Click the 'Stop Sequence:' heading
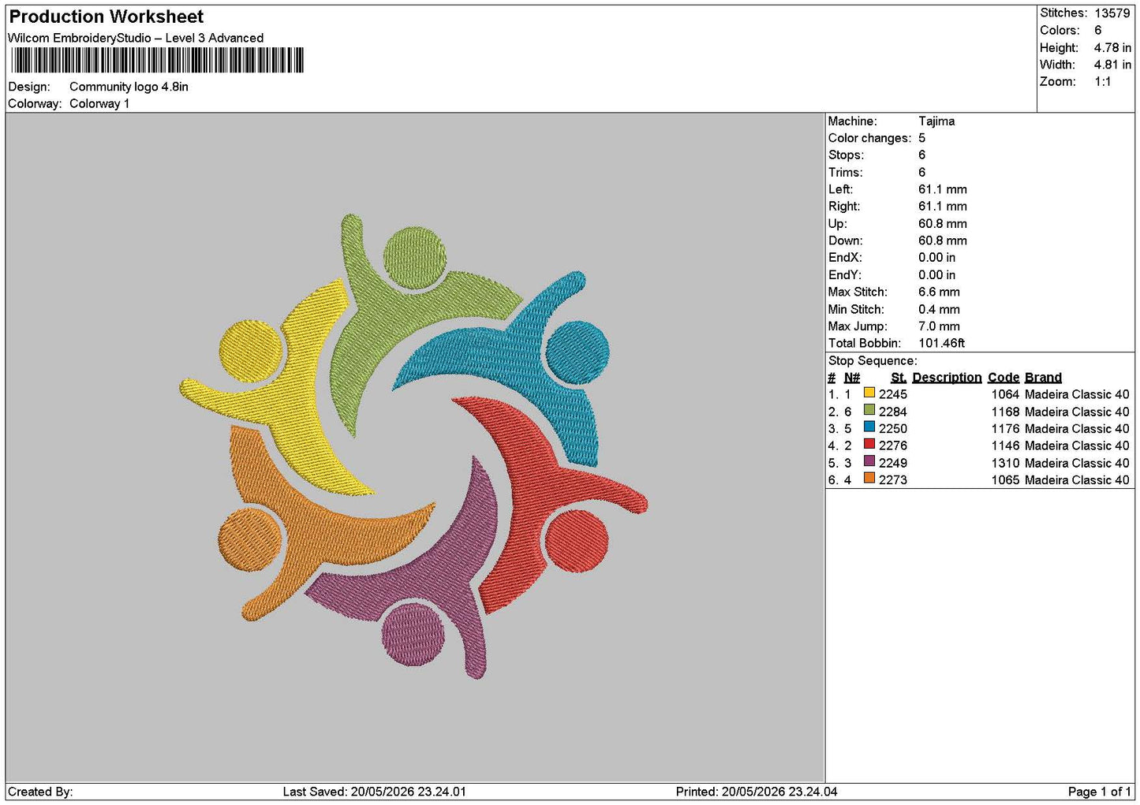The width and height of the screenshot is (1140, 805). click(x=873, y=360)
